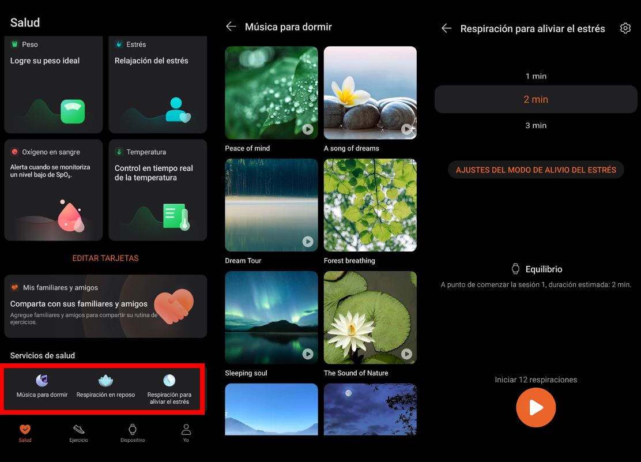Image resolution: width=641 pixels, height=462 pixels.
Task: Open the Dream Tour thumbnail
Action: tap(271, 205)
